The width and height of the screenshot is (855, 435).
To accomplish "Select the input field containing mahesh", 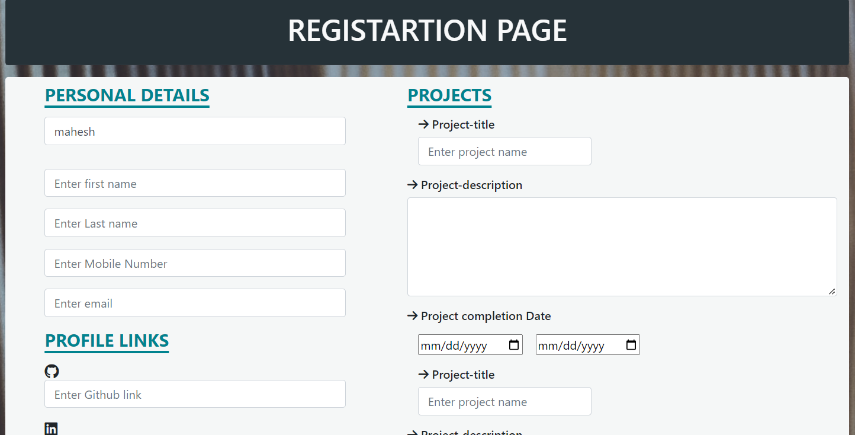I will (x=195, y=131).
